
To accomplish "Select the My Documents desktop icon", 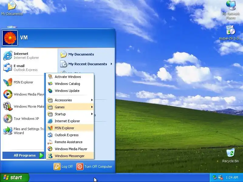I will pyautogui.click(x=12, y=8).
